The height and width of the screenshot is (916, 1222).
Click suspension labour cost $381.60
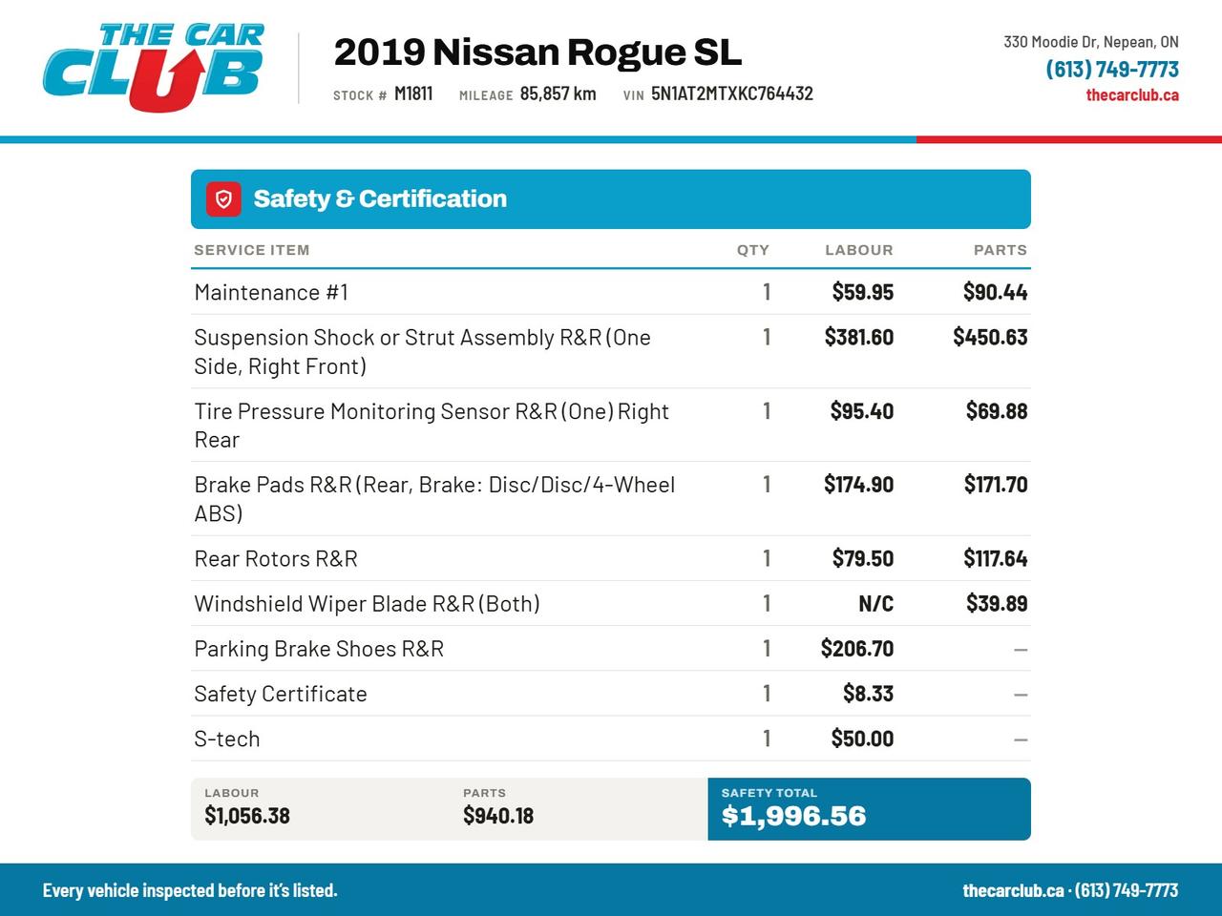point(859,337)
